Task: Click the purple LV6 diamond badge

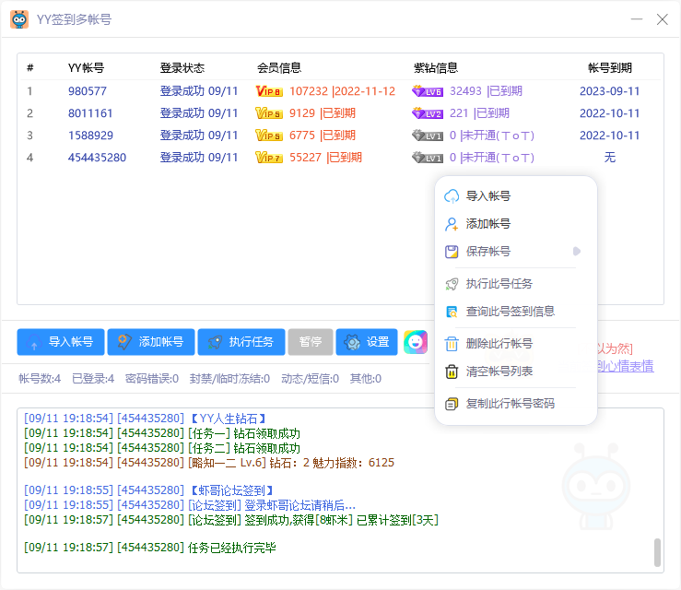Action: (x=428, y=91)
